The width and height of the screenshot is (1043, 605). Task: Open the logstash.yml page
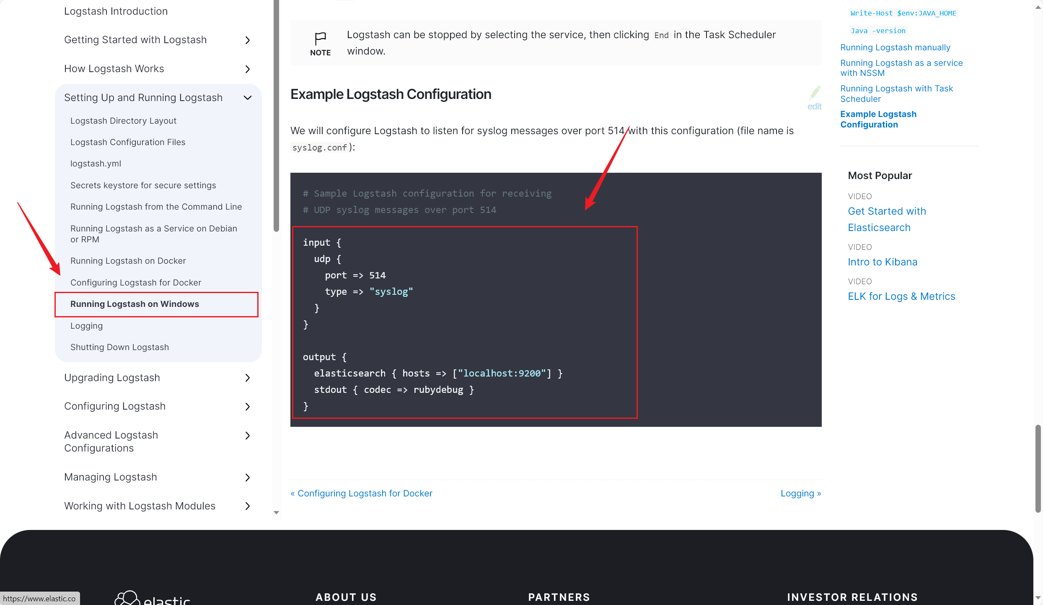[96, 164]
